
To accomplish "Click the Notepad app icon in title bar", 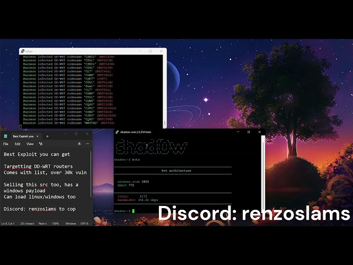I will [x=6, y=136].
